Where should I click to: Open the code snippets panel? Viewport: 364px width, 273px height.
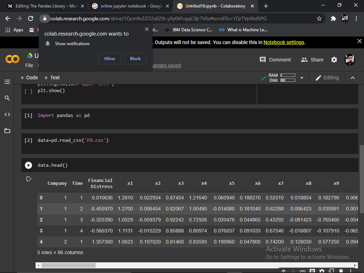click(7, 114)
